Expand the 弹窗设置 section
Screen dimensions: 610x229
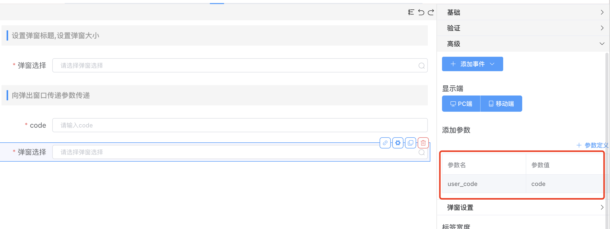[523, 207]
